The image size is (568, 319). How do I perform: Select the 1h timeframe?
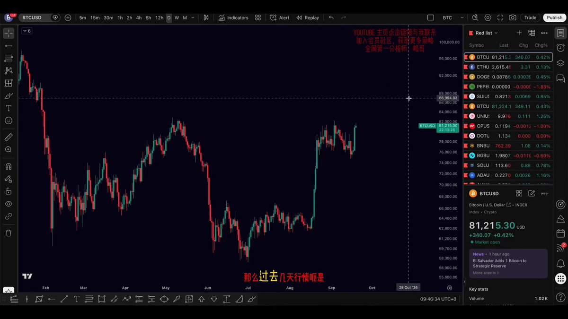coord(120,17)
